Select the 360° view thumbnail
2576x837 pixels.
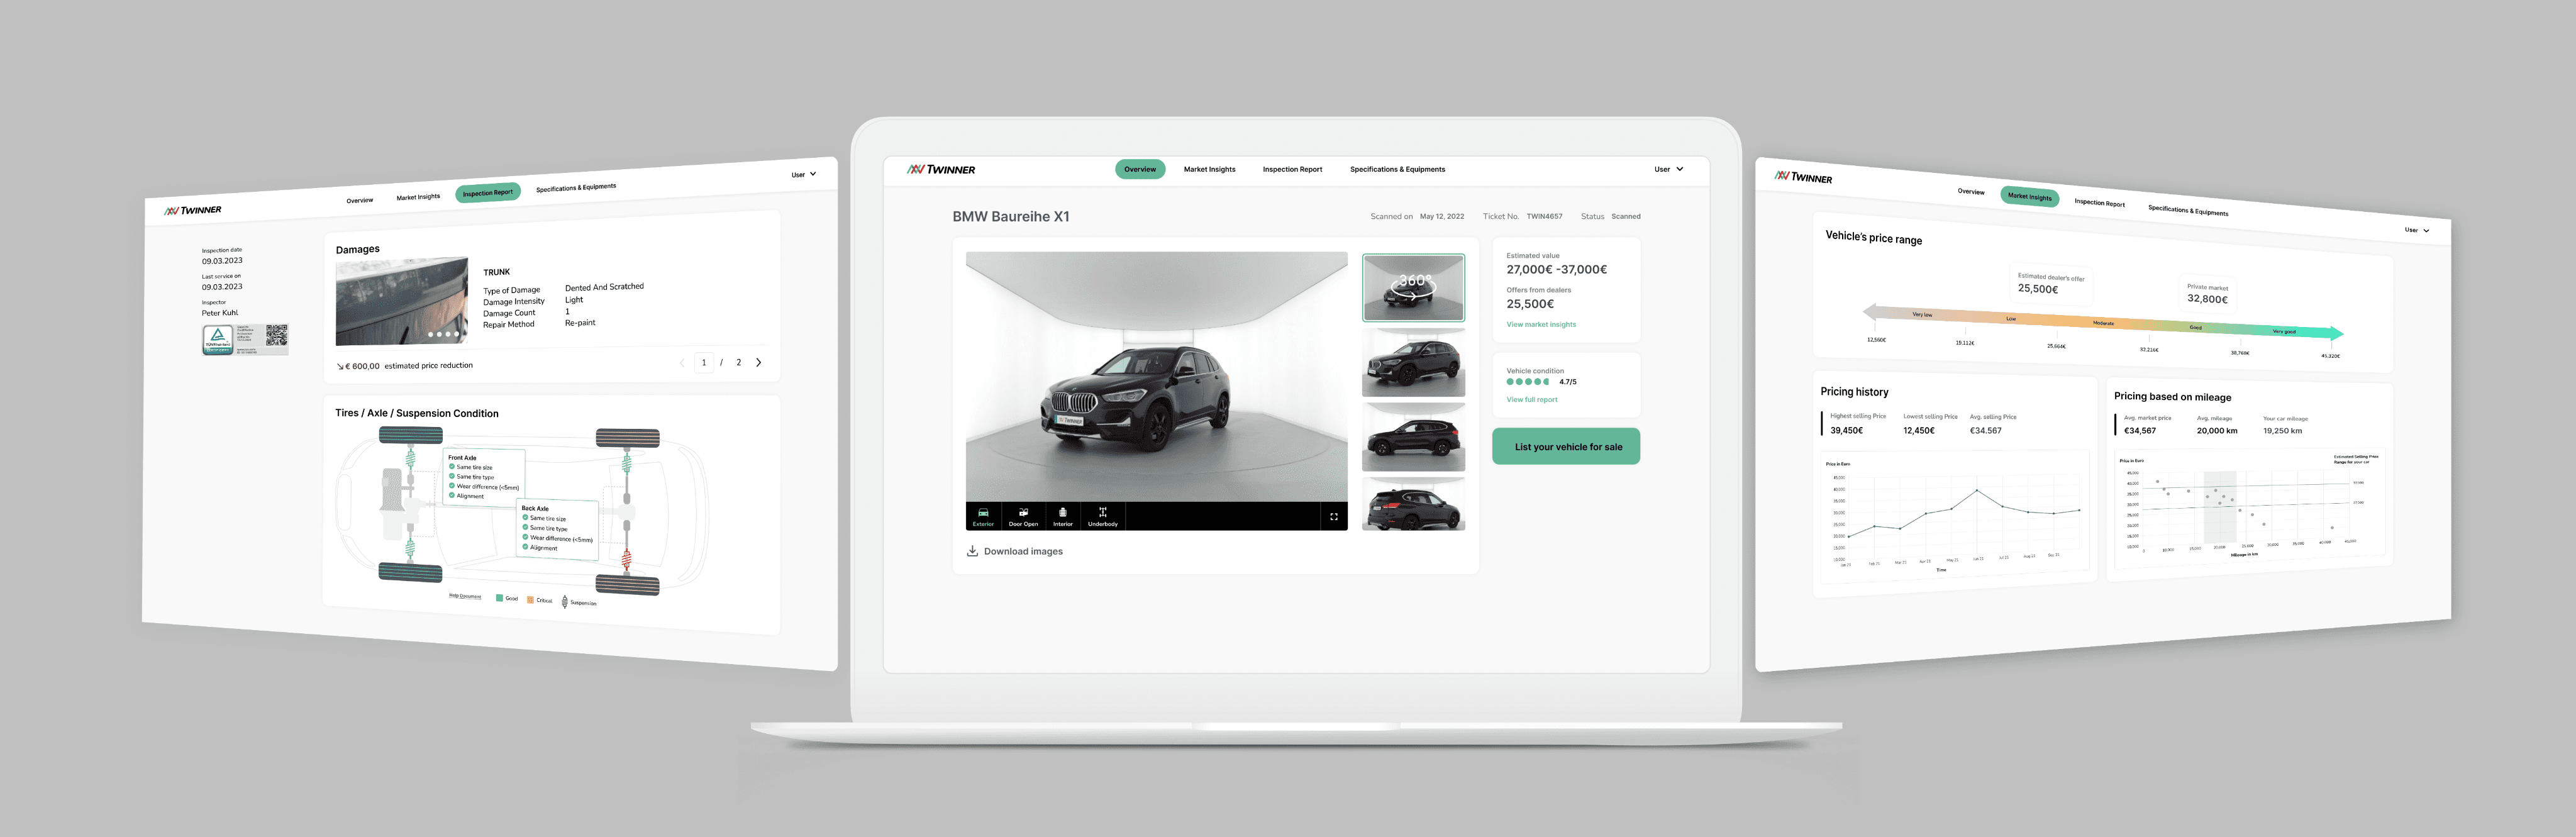point(1413,288)
